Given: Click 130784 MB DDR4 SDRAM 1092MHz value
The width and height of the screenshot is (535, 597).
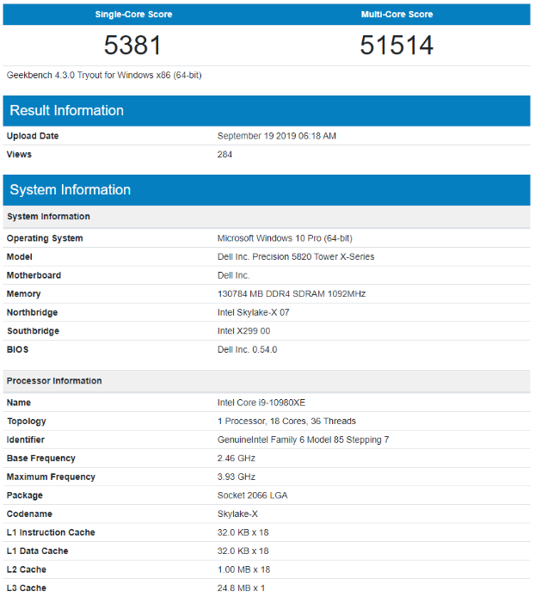Looking at the screenshot, I should coord(292,294).
